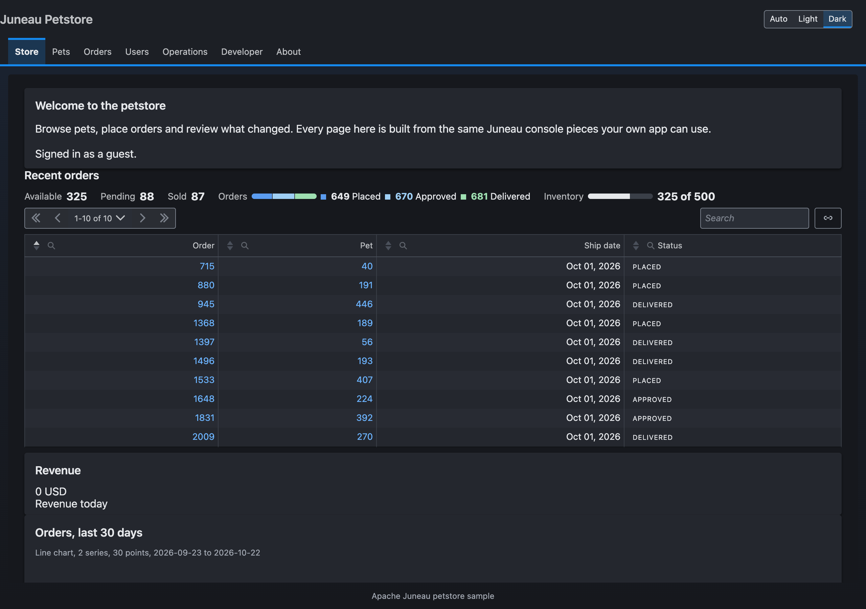Click the 649 Placed legend entry

[350, 197]
